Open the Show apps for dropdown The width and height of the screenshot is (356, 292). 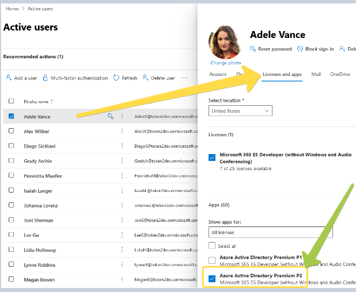pyautogui.click(x=270, y=232)
